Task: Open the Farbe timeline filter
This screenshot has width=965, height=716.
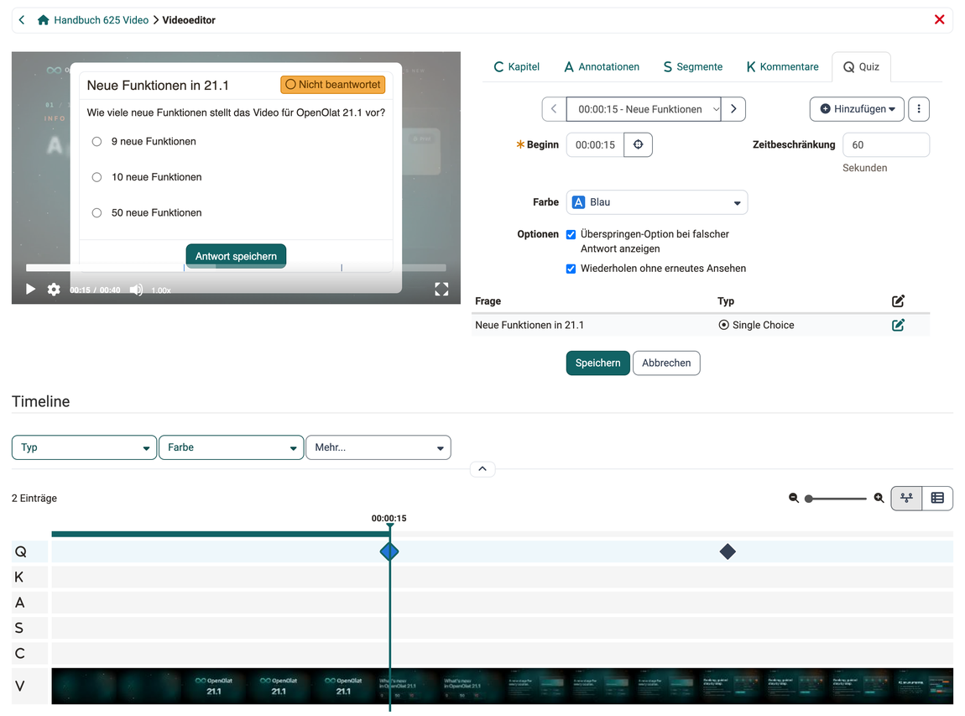Action: coord(232,447)
